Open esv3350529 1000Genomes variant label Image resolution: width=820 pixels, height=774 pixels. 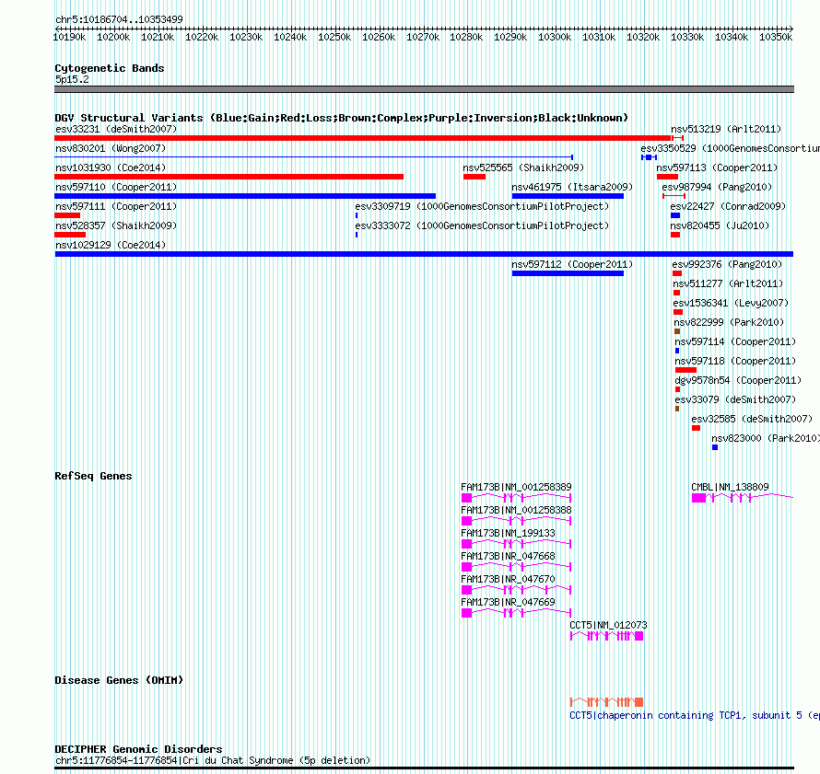pos(730,148)
